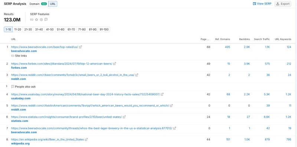Select results page 91-100

(104, 29)
